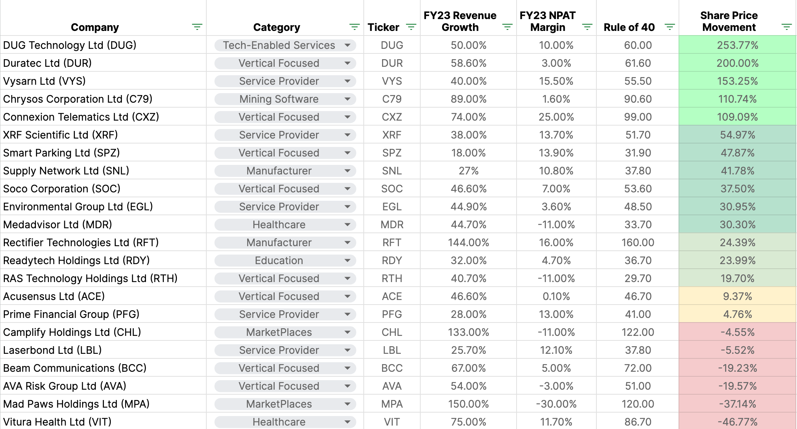797x429 pixels.
Task: Open the category dropdown for Mad Paws Holdings
Action: (348, 404)
